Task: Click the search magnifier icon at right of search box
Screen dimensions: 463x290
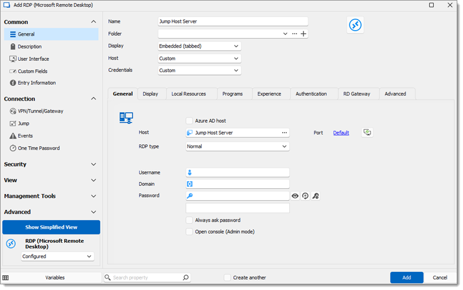Action: tap(185, 277)
